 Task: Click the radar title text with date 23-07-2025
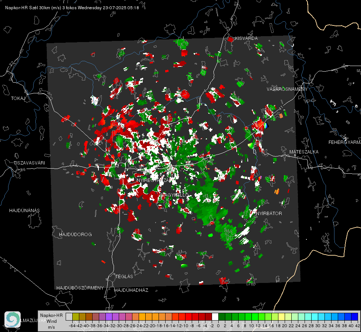pyautogui.click(x=72, y=8)
